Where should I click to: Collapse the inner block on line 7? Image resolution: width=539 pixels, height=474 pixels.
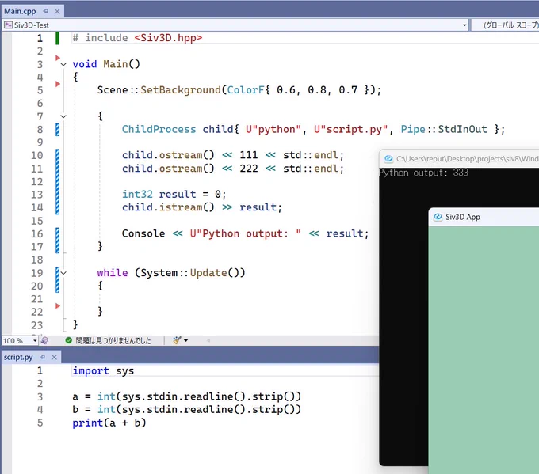click(63, 116)
